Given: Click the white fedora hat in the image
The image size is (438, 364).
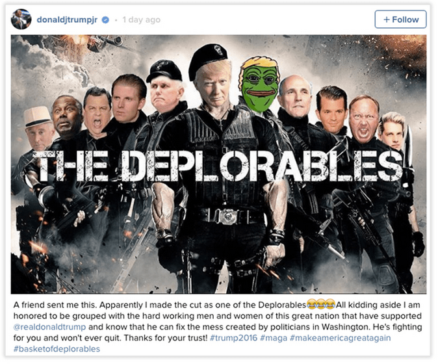Looking at the screenshot, I should (37, 117).
